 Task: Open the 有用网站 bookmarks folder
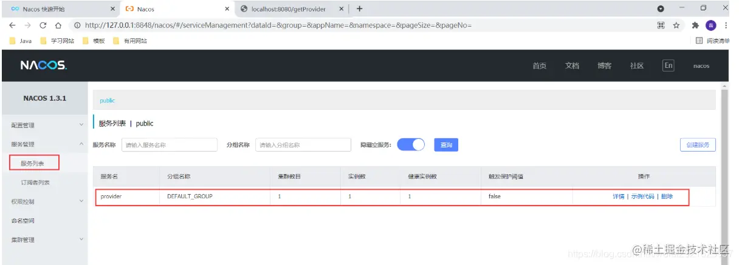[129, 41]
